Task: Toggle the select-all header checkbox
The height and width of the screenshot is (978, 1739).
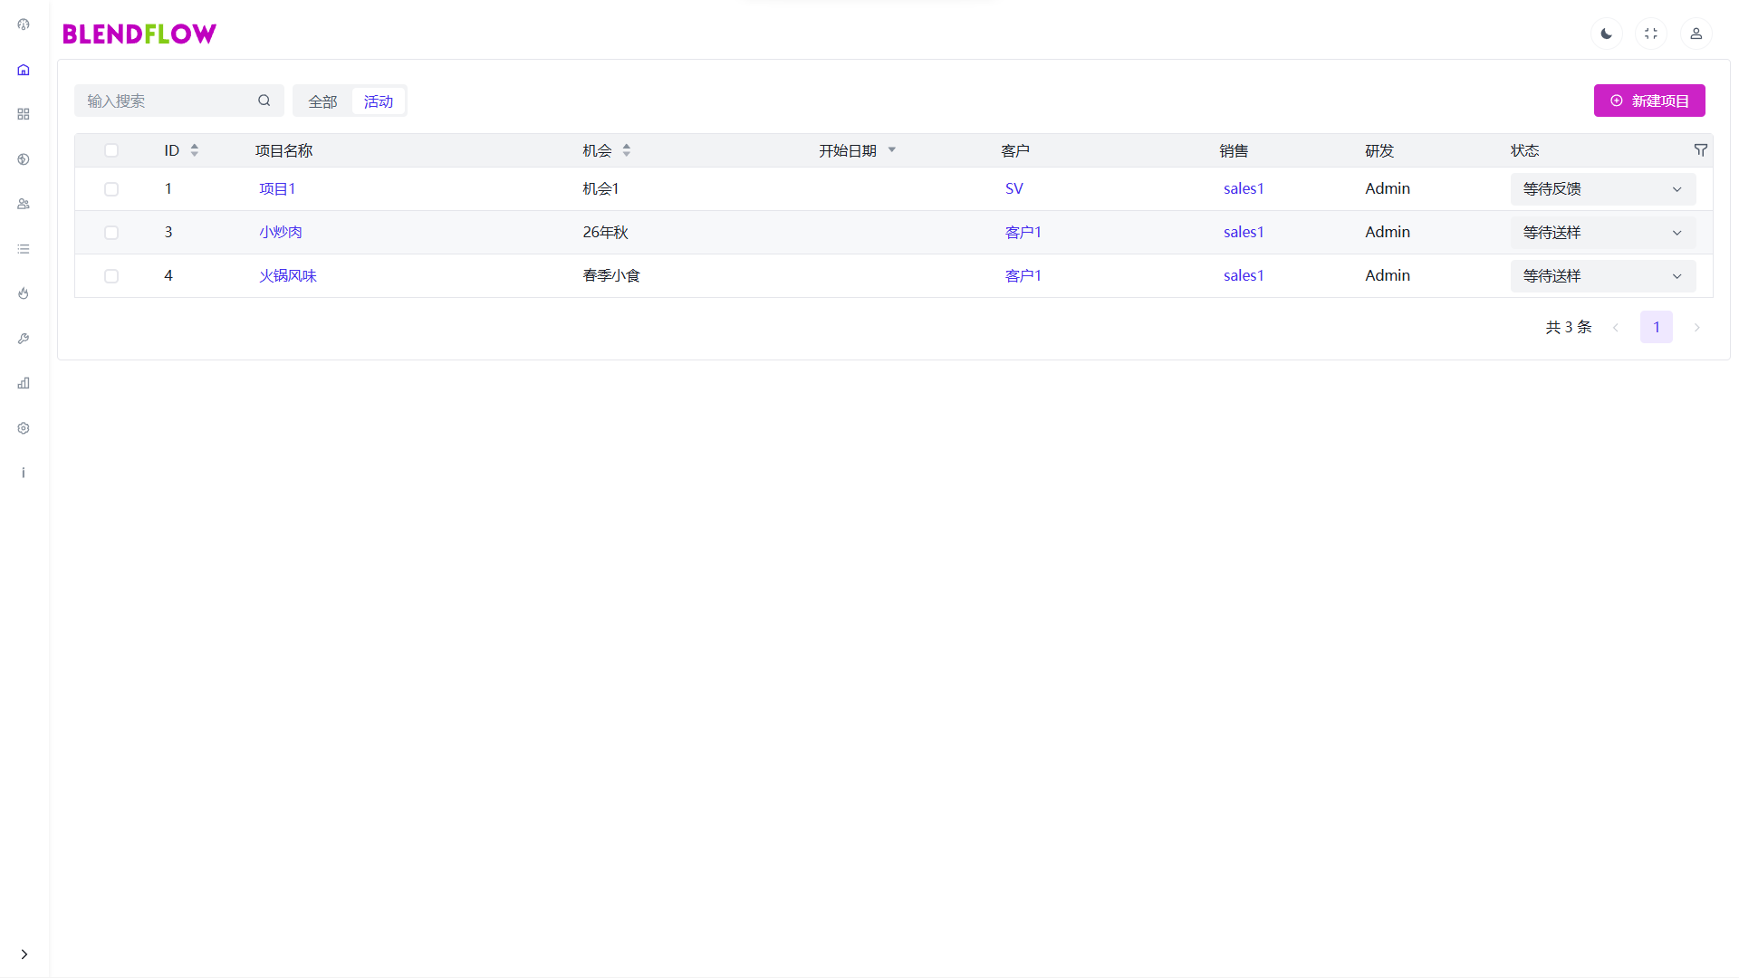Action: coord(111,150)
